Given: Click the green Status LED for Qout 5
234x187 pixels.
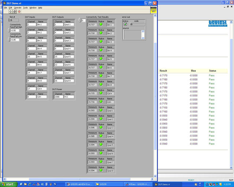Looking at the screenshot, I should [101, 144].
